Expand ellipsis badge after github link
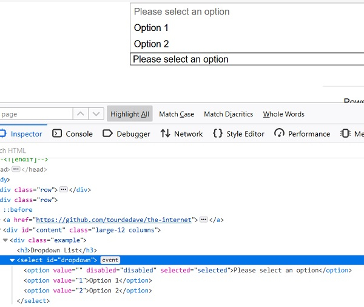This screenshot has width=364, height=307. pyautogui.click(x=204, y=220)
